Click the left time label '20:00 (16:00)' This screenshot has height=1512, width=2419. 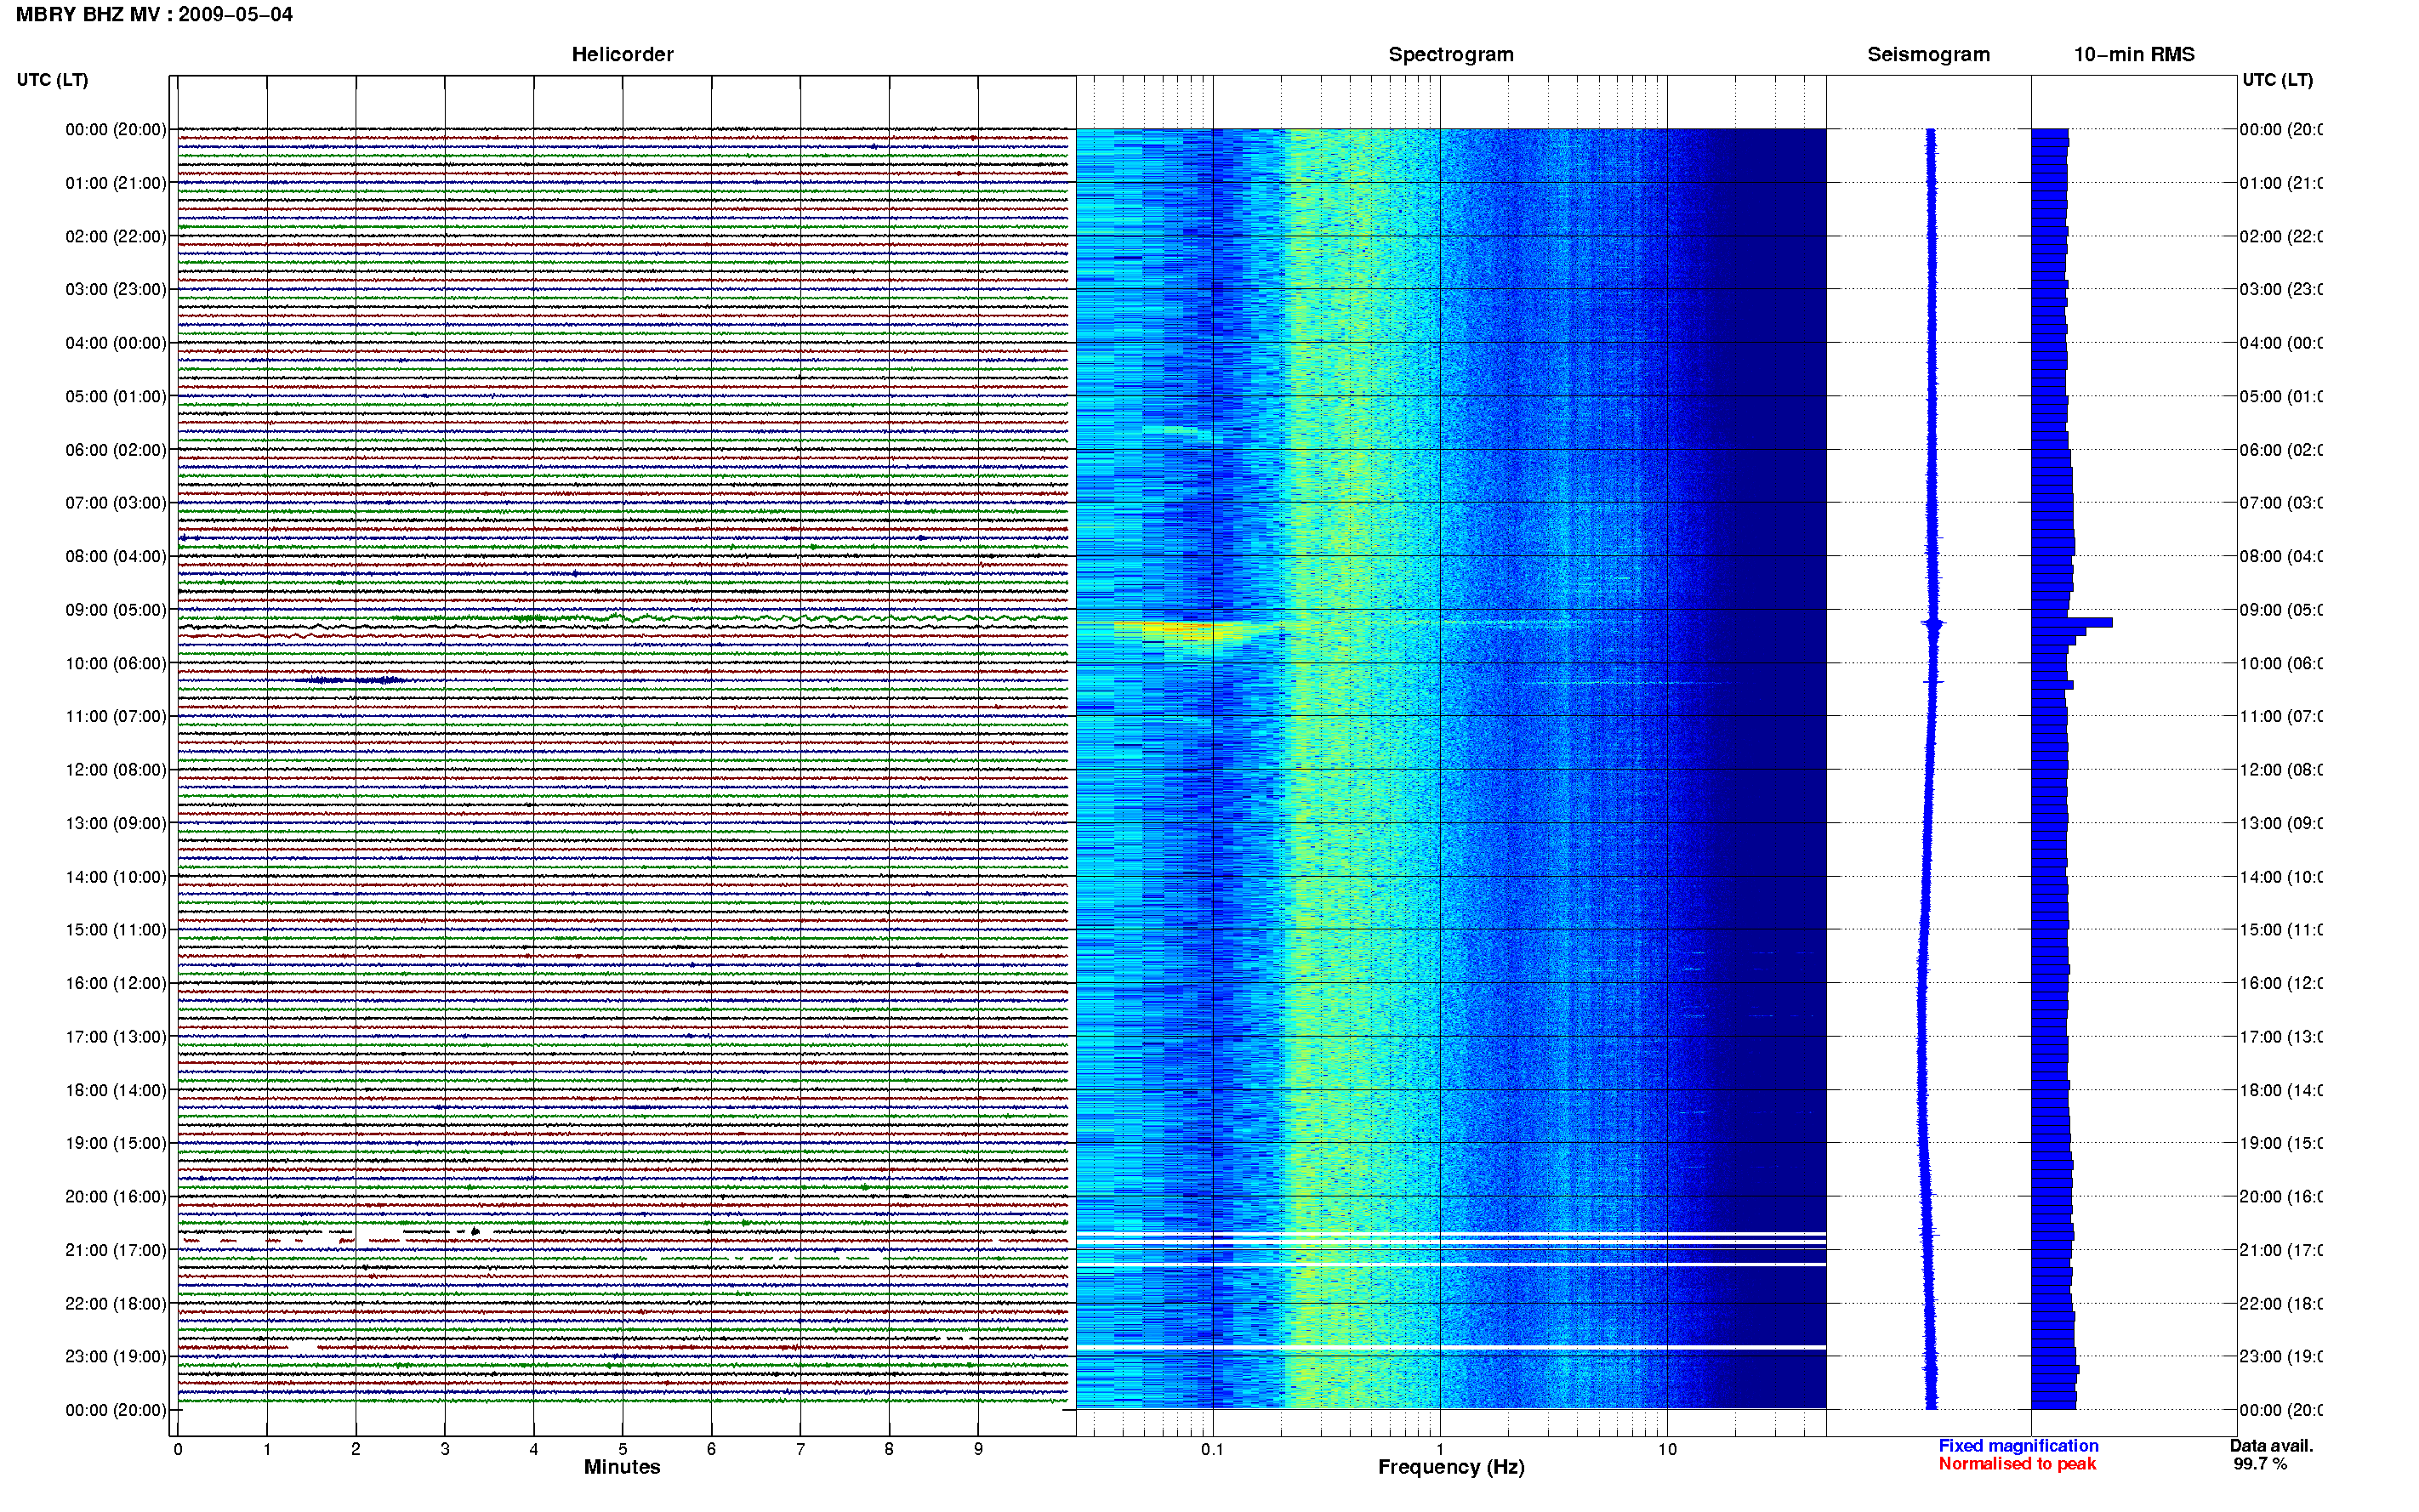[x=116, y=1196]
